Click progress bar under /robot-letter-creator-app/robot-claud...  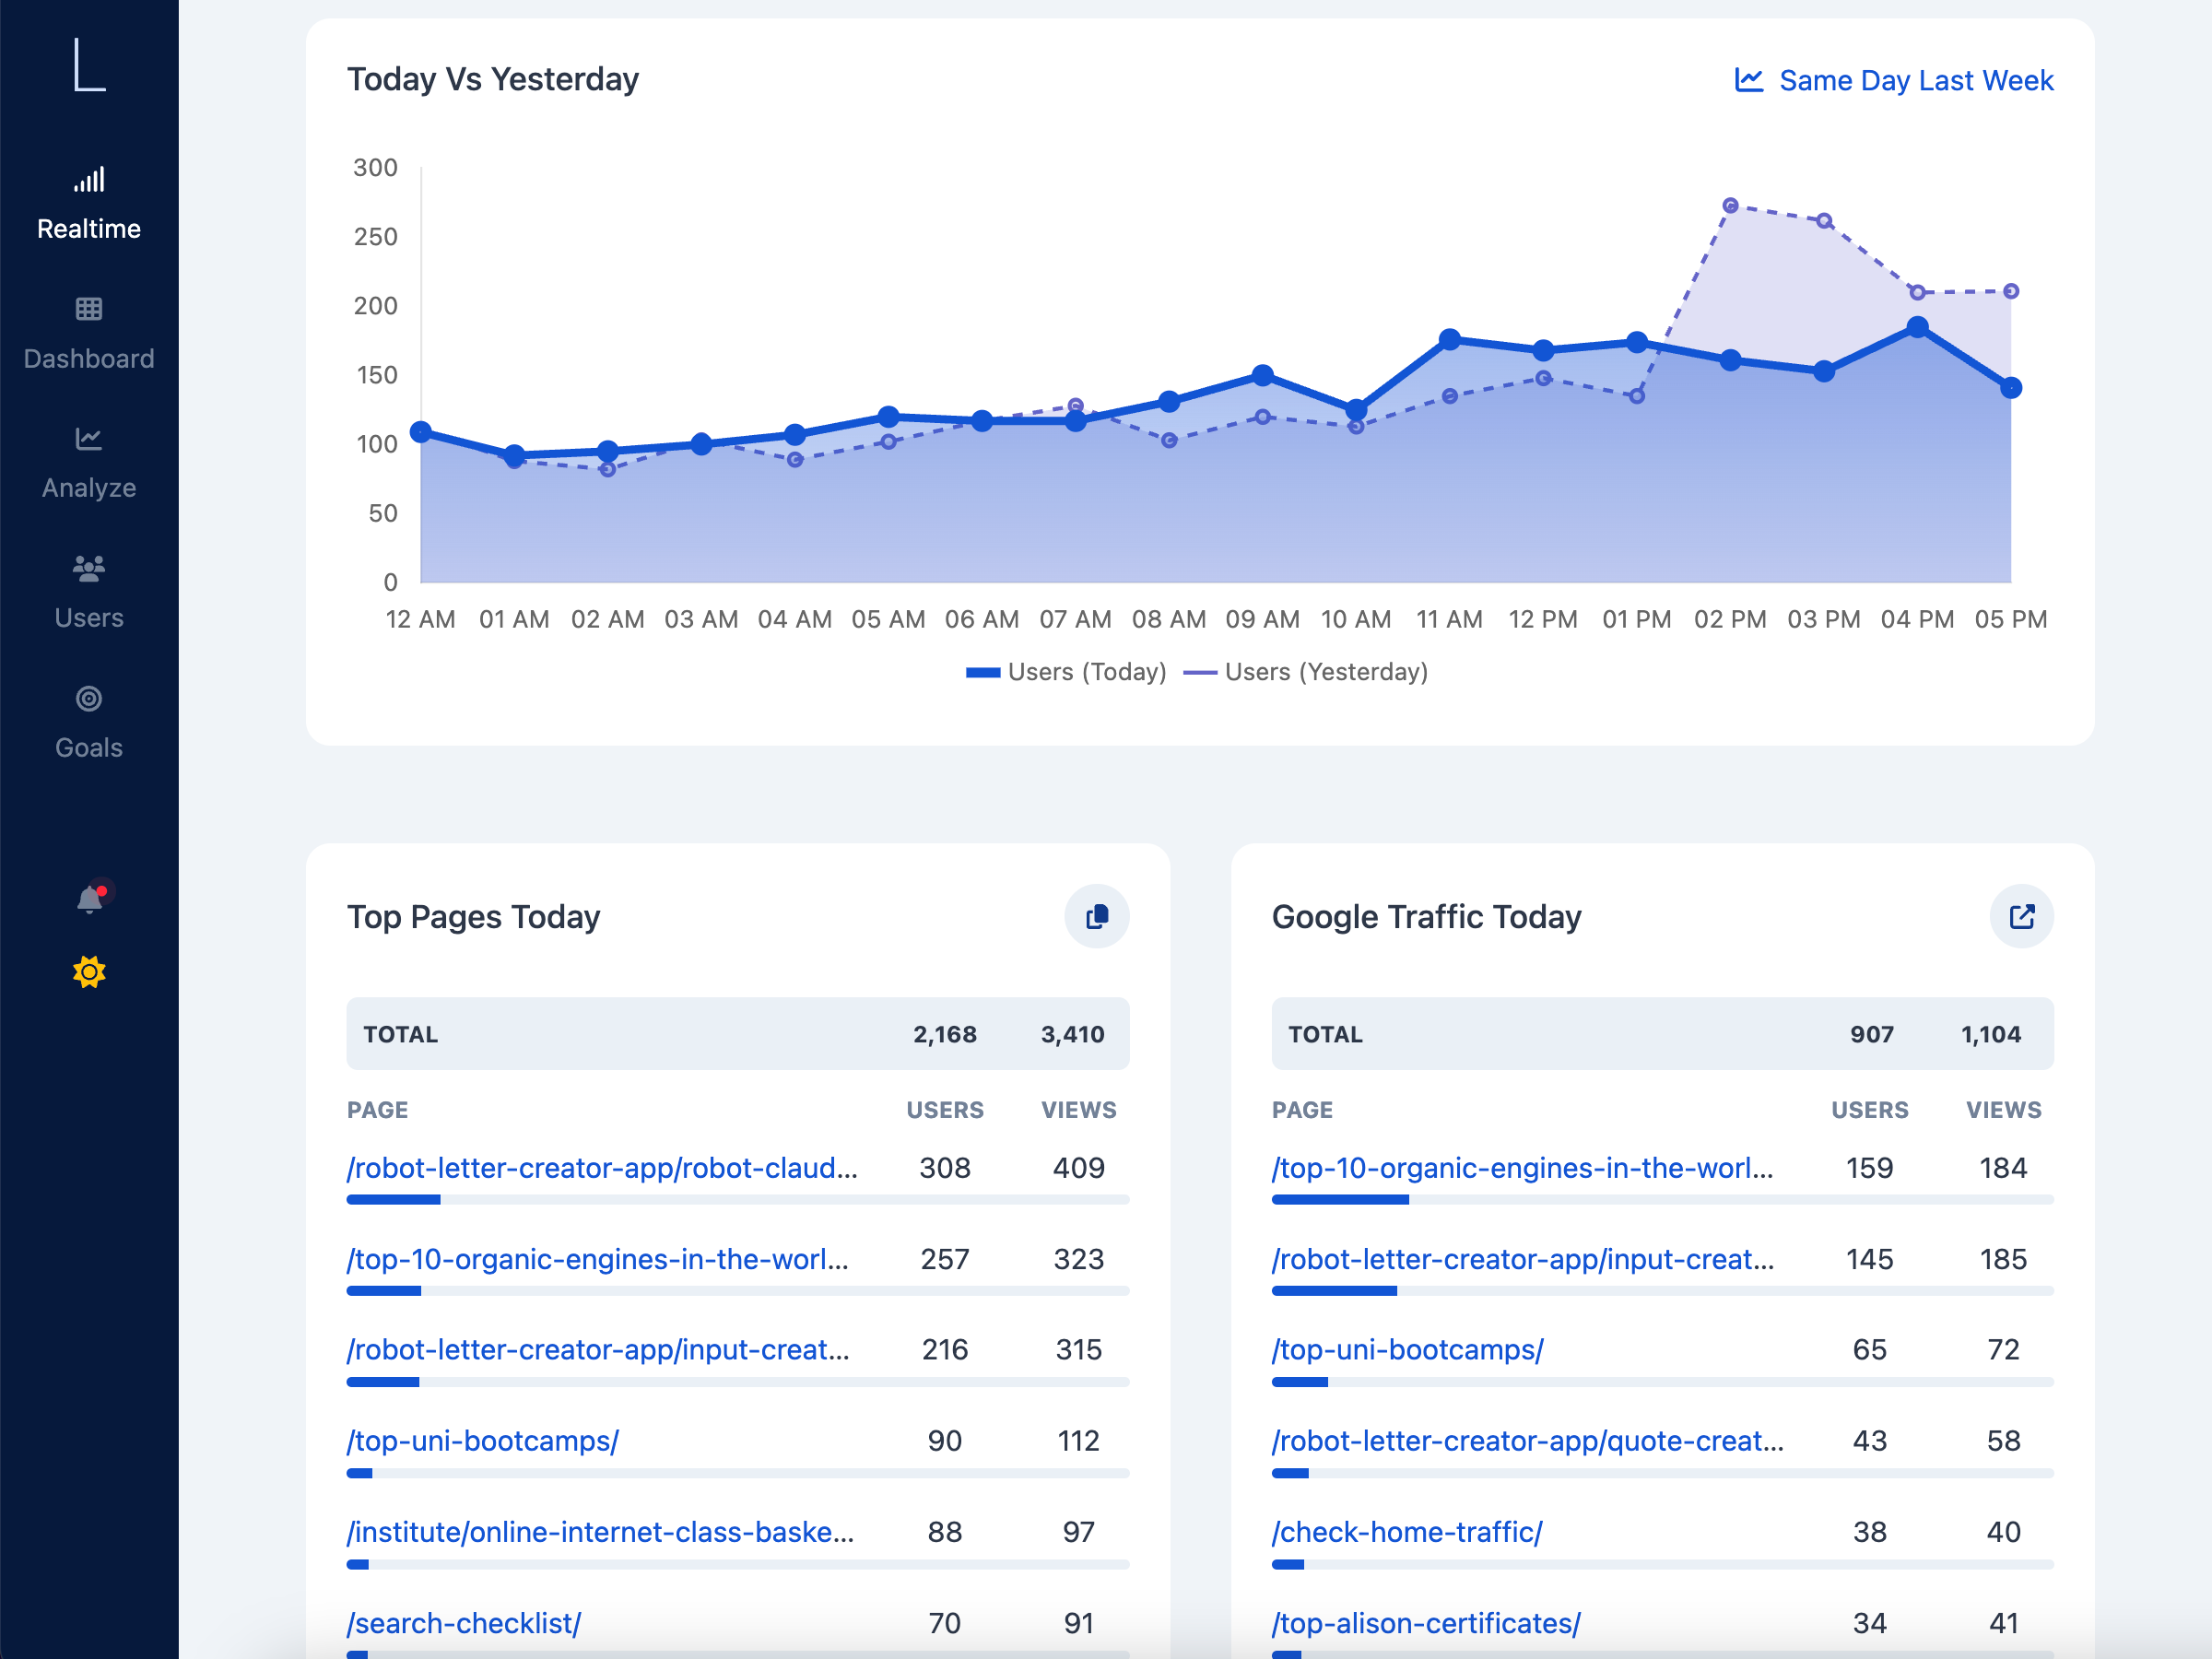(x=738, y=1200)
